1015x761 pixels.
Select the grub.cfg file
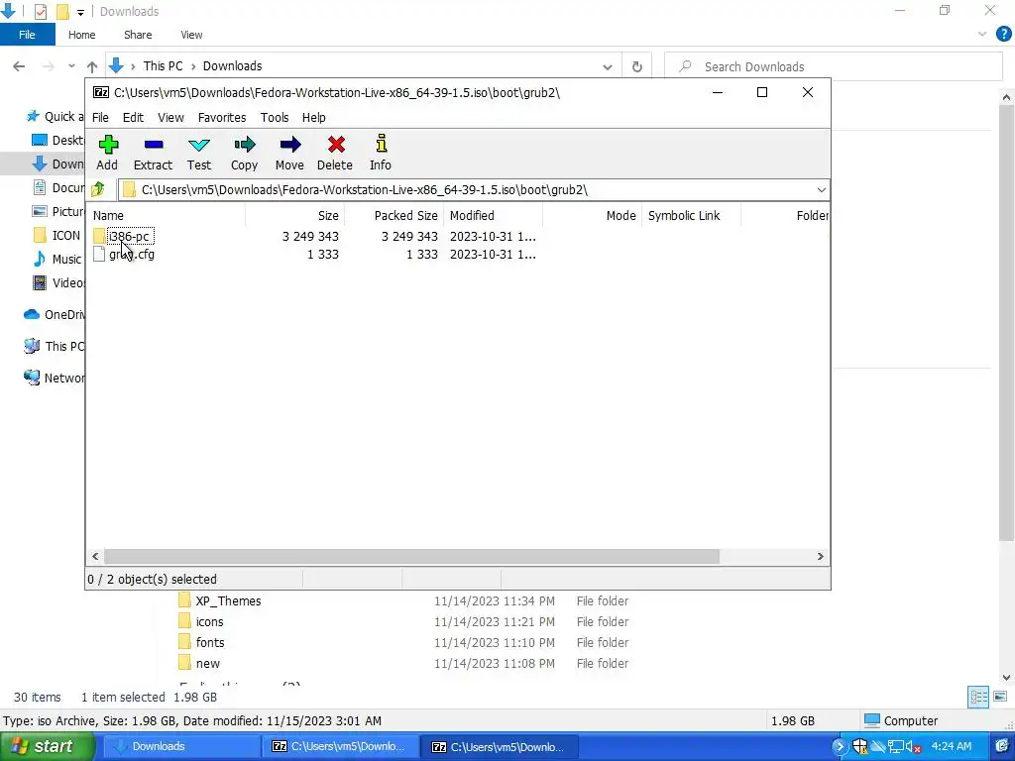click(x=132, y=255)
